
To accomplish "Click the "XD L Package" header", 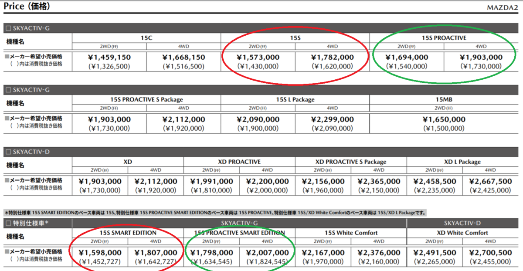I will tap(463, 162).
